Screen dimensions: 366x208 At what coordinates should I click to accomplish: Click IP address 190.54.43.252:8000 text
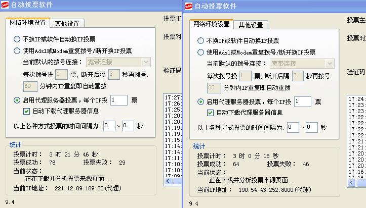tap(266, 190)
